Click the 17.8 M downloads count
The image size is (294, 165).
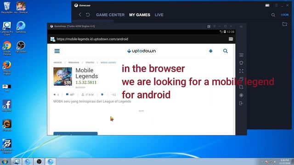pyautogui.click(x=88, y=94)
